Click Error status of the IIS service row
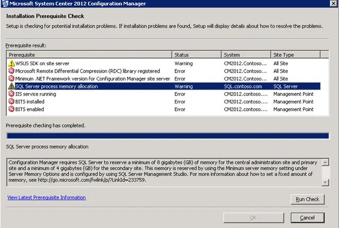Image resolution: width=339 pixels, height=228 pixels. click(180, 94)
